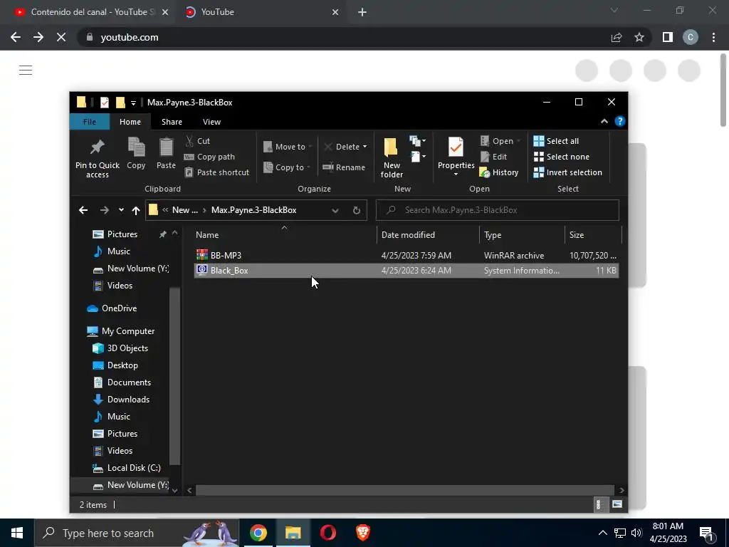The width and height of the screenshot is (729, 547).
Task: Switch to Contenido del canal browser tab
Action: point(92,12)
